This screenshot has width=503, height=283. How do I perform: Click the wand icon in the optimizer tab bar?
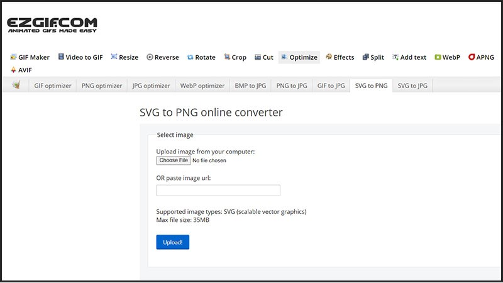pos(16,85)
